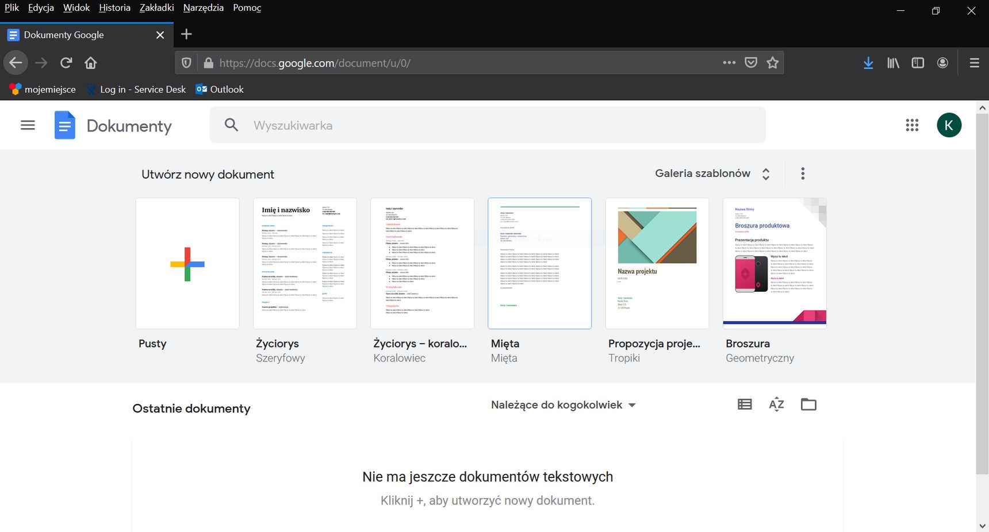
Task: Toggle the Firefox sidebar view
Action: (918, 63)
